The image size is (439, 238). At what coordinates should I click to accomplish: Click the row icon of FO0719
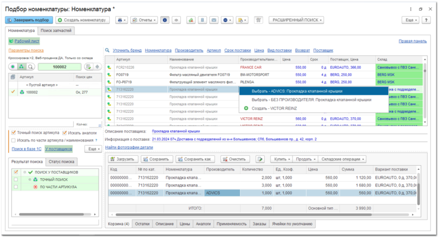coord(109,75)
